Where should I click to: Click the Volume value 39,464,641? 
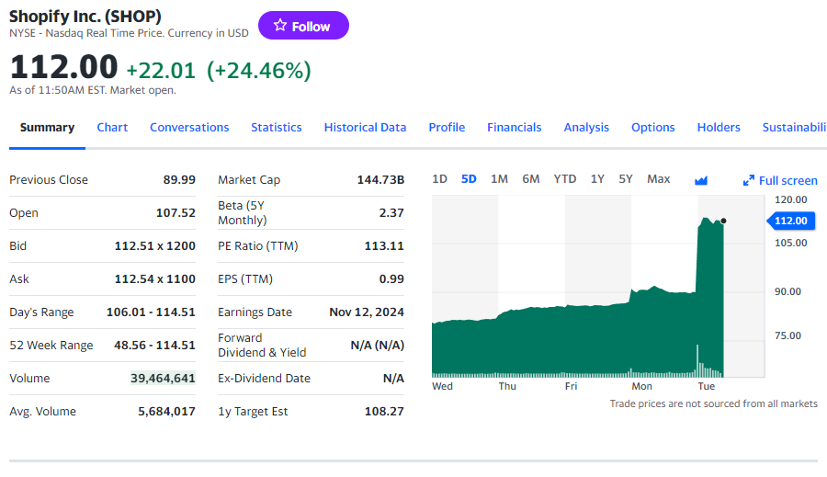[x=163, y=378]
